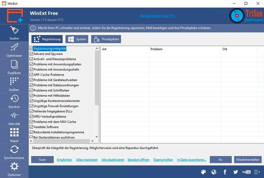Open the Aktivität pulse icon
Viewport: 264px width, 178px height.
[14, 118]
